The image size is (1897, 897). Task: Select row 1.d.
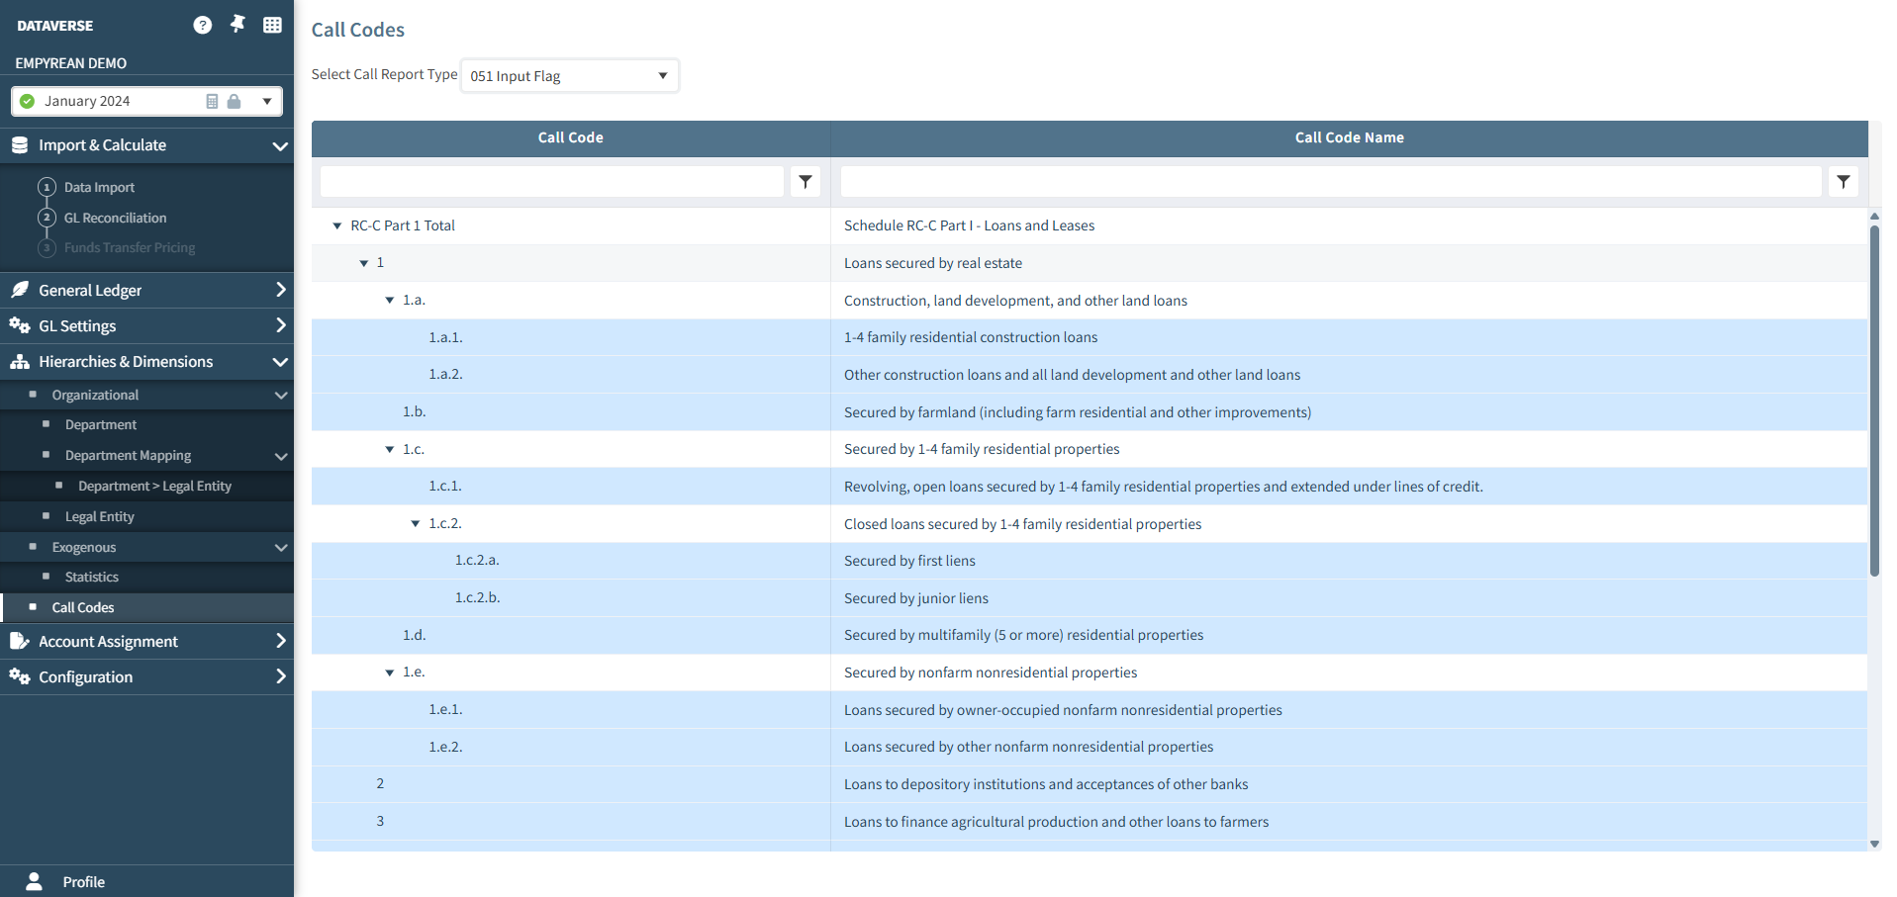1090,635
